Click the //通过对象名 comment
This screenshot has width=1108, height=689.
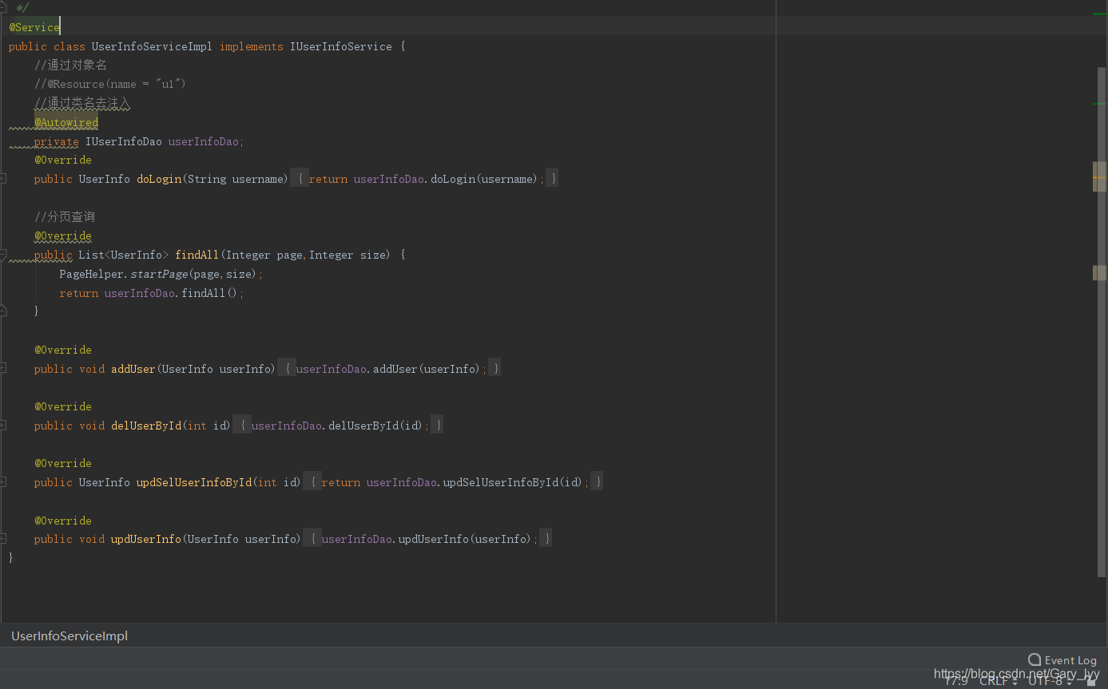pos(70,65)
